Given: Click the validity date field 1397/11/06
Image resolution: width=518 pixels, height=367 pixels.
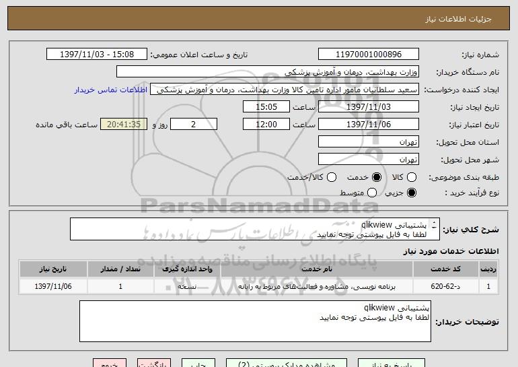Looking at the screenshot, I should pyautogui.click(x=369, y=125).
